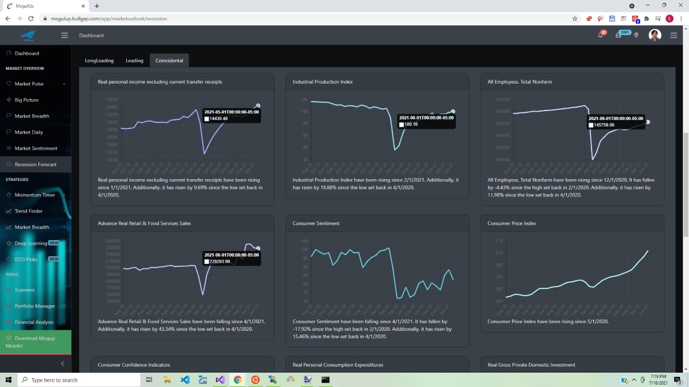
Task: Click the Recession Forecast icon in the sidebar
Action: (x=9, y=164)
